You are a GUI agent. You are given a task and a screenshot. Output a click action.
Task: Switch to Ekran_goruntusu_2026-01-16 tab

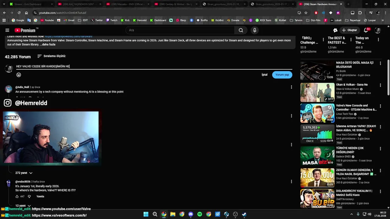point(224,4)
